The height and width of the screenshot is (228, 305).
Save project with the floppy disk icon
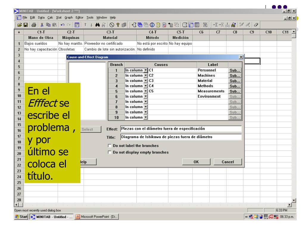coord(26,25)
